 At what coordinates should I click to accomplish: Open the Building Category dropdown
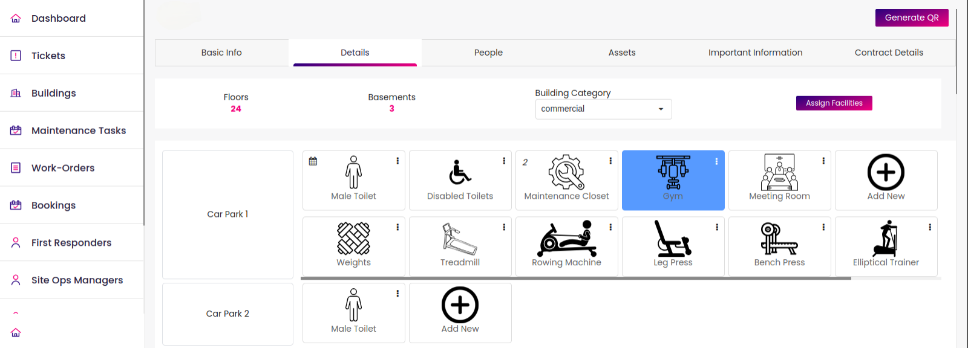point(603,109)
